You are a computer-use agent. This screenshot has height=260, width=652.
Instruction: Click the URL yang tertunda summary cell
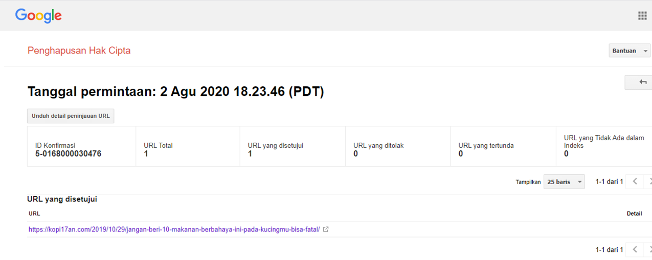click(503, 146)
